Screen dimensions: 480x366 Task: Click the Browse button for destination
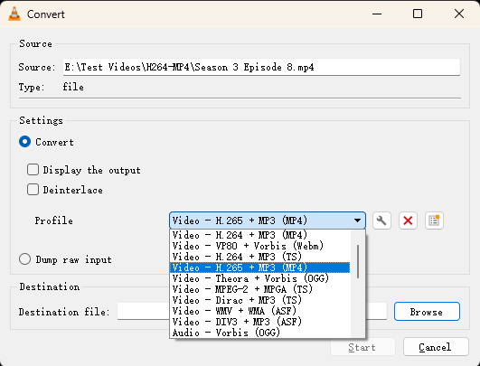tap(427, 312)
